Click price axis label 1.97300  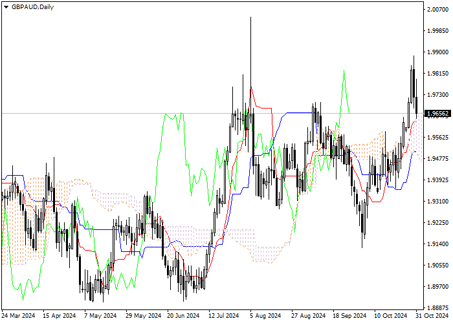click(x=437, y=95)
